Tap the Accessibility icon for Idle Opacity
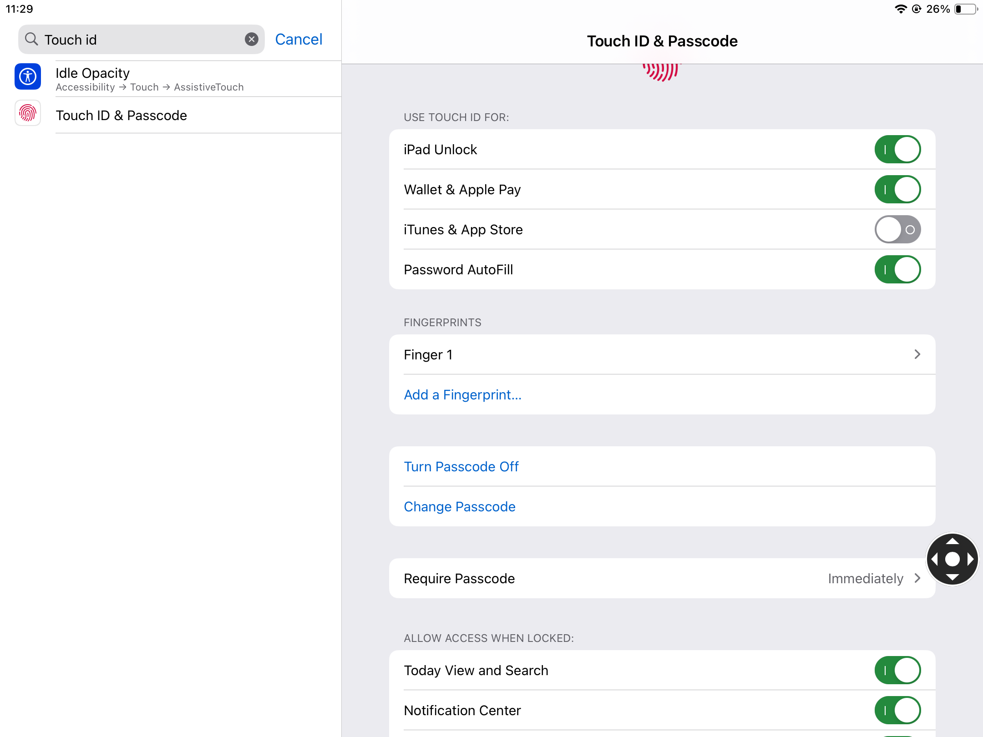Viewport: 983px width, 737px height. pyautogui.click(x=28, y=76)
